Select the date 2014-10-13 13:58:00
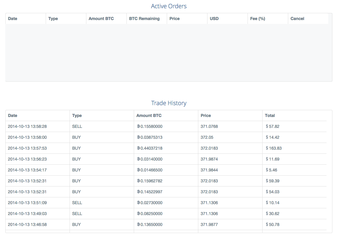The image size is (338, 241). point(27,137)
